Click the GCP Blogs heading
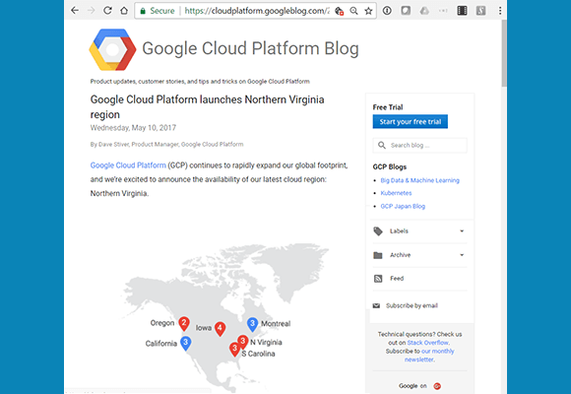Viewport: 571px width, 394px height. [390, 166]
